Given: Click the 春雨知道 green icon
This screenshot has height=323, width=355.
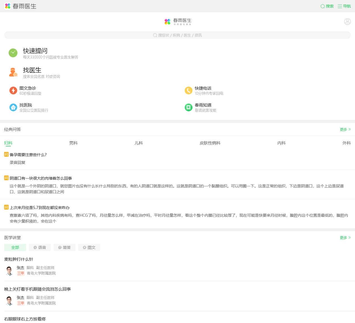Looking at the screenshot, I should pyautogui.click(x=189, y=107).
